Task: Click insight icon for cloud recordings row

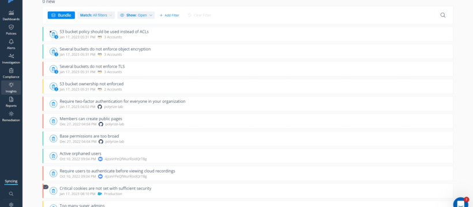Action: click(54, 174)
